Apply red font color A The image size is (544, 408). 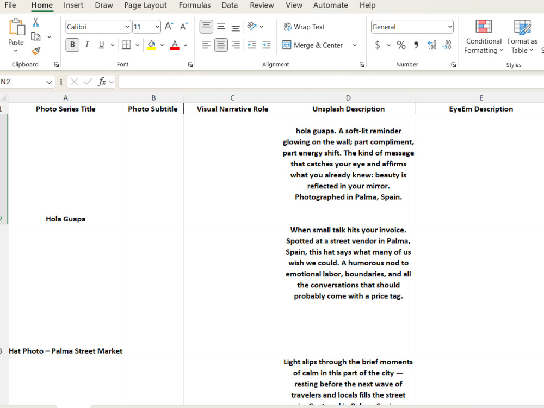[175, 45]
